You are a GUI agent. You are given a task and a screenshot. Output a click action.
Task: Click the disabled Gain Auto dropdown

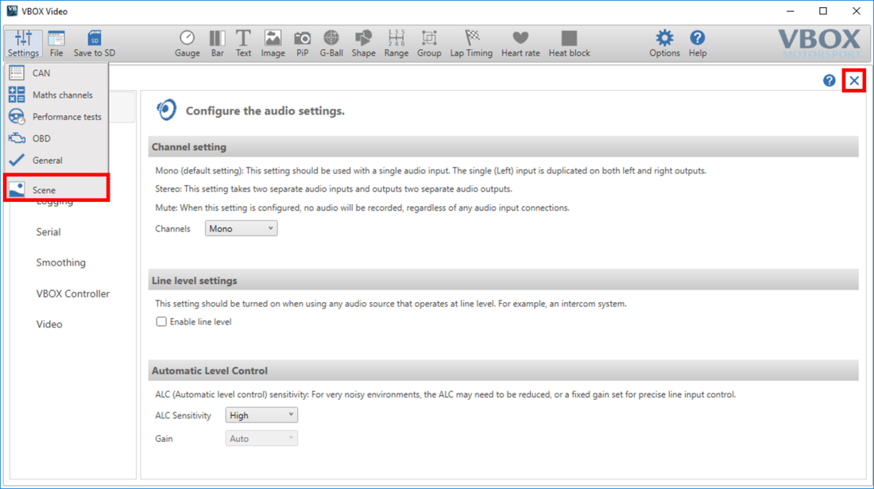pyautogui.click(x=261, y=439)
